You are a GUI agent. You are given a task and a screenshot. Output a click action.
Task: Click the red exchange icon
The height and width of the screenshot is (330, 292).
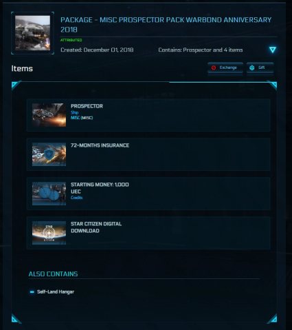click(214, 68)
